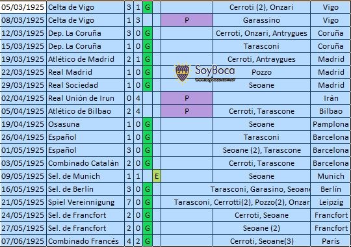
Task: Click the París city cell
Action: (x=330, y=241)
